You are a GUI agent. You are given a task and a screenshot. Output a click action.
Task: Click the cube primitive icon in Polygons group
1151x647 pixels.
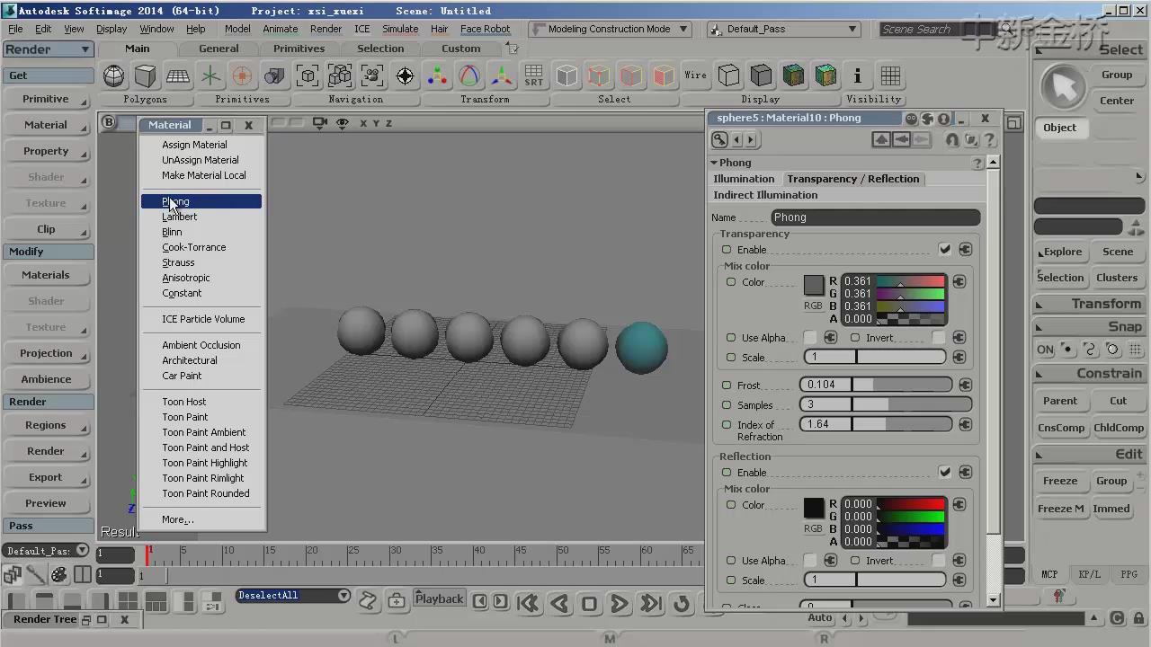(x=146, y=75)
